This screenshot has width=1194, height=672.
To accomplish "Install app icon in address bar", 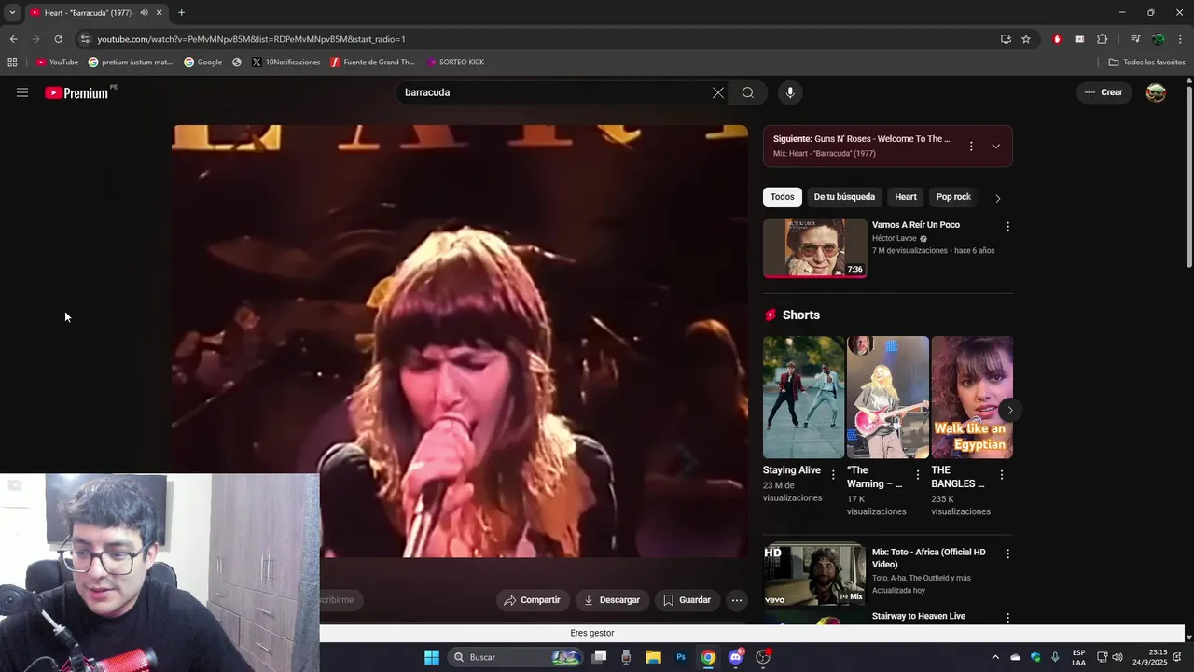I will 1006,39.
